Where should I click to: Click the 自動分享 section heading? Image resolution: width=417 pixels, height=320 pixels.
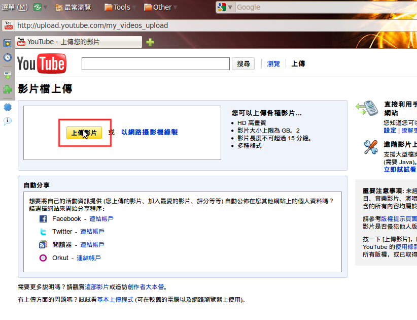(x=37, y=185)
